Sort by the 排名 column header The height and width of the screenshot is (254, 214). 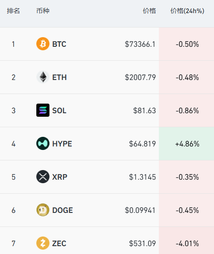(13, 11)
